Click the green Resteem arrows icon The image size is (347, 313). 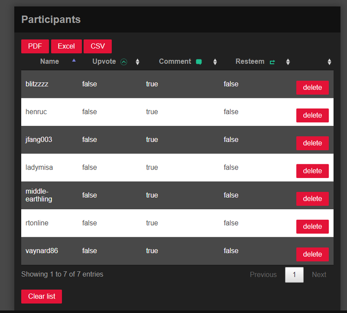tap(272, 62)
